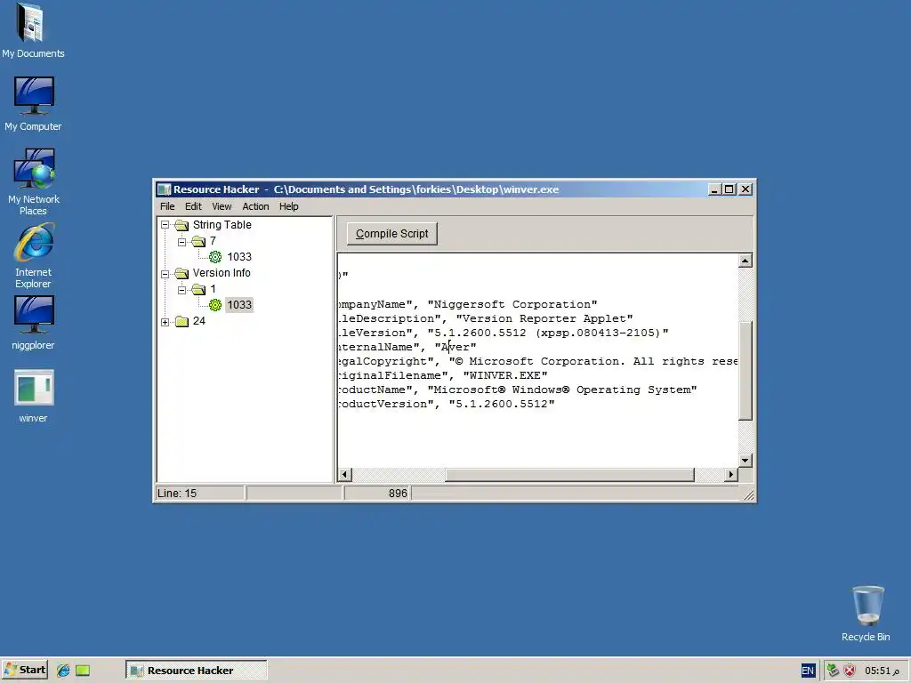Click the String Table folder icon
Screen dimensions: 911x683
pyautogui.click(x=181, y=225)
